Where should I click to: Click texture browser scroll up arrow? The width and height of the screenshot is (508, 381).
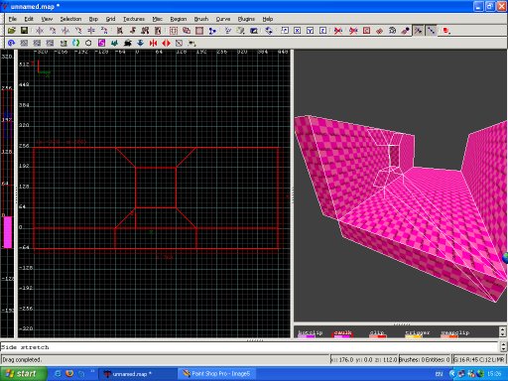[503, 329]
